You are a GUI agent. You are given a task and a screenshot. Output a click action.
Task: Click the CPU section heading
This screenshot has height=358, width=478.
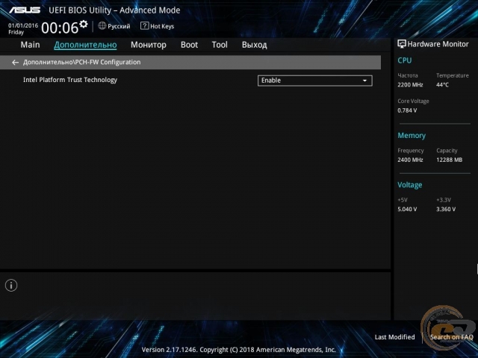pyautogui.click(x=405, y=60)
